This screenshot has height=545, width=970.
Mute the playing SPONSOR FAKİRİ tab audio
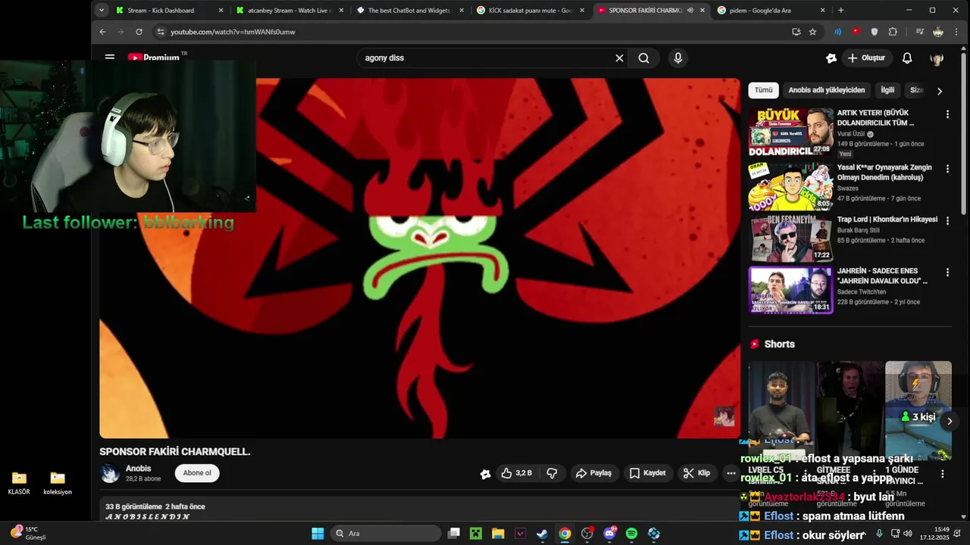(x=690, y=11)
